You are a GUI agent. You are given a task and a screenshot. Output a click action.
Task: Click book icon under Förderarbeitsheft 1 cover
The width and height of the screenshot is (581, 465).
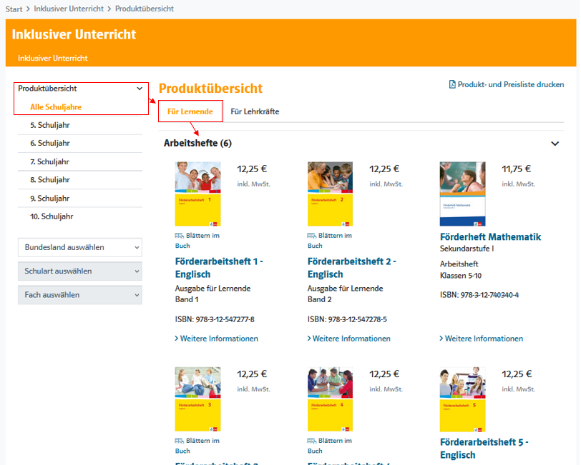(x=180, y=236)
